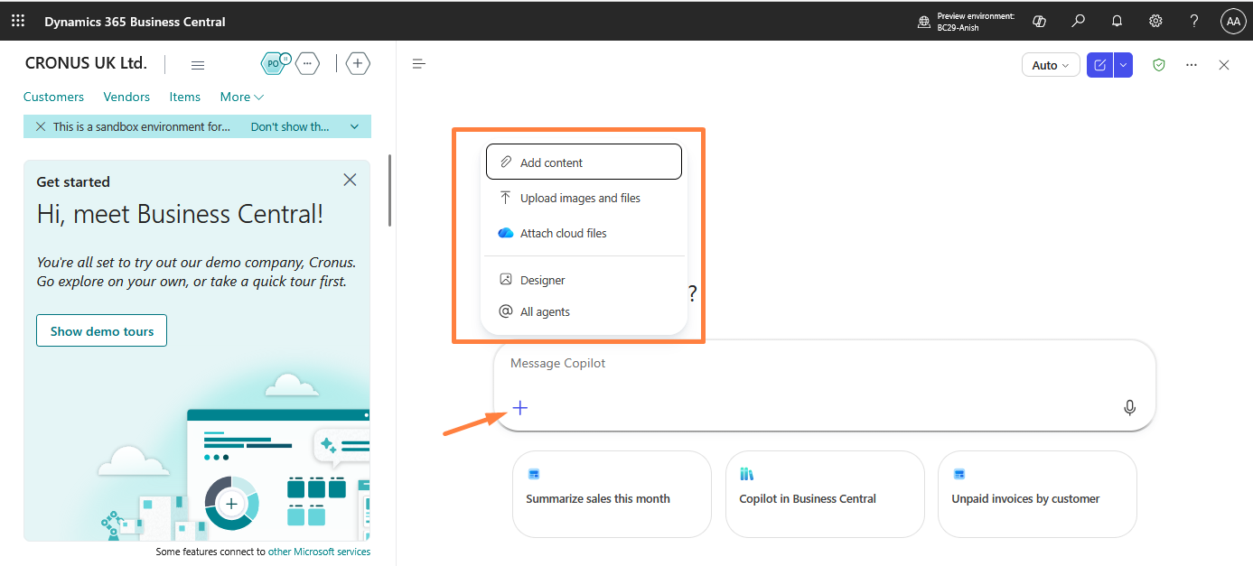Viewport: 1253px width, 566px height.
Task: Open the notifications bell
Action: coord(1117,21)
